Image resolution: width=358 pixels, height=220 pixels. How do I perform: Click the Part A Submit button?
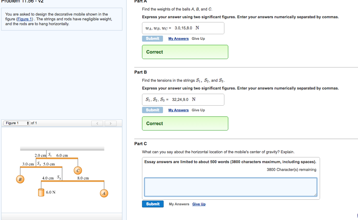(152, 38)
